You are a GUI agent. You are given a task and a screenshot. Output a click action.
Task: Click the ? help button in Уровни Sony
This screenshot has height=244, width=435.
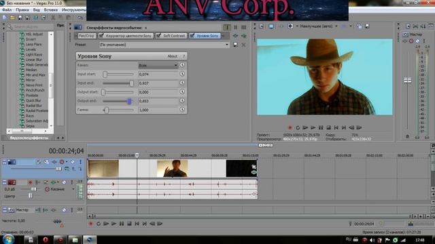[x=184, y=56]
